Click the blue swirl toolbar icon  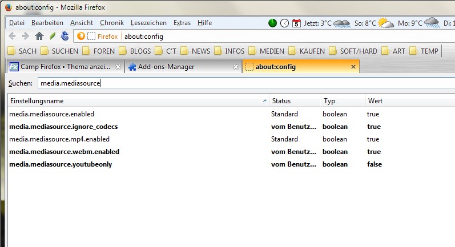click(x=65, y=37)
